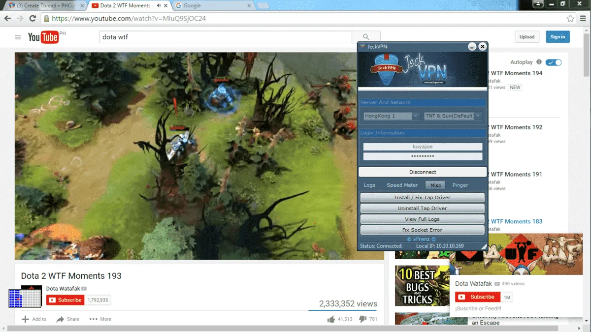Reload the page in Chrome
Image resolution: width=591 pixels, height=332 pixels.
[33, 19]
